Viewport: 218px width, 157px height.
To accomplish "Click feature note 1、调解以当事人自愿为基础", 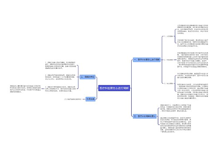I will point(61,65).
